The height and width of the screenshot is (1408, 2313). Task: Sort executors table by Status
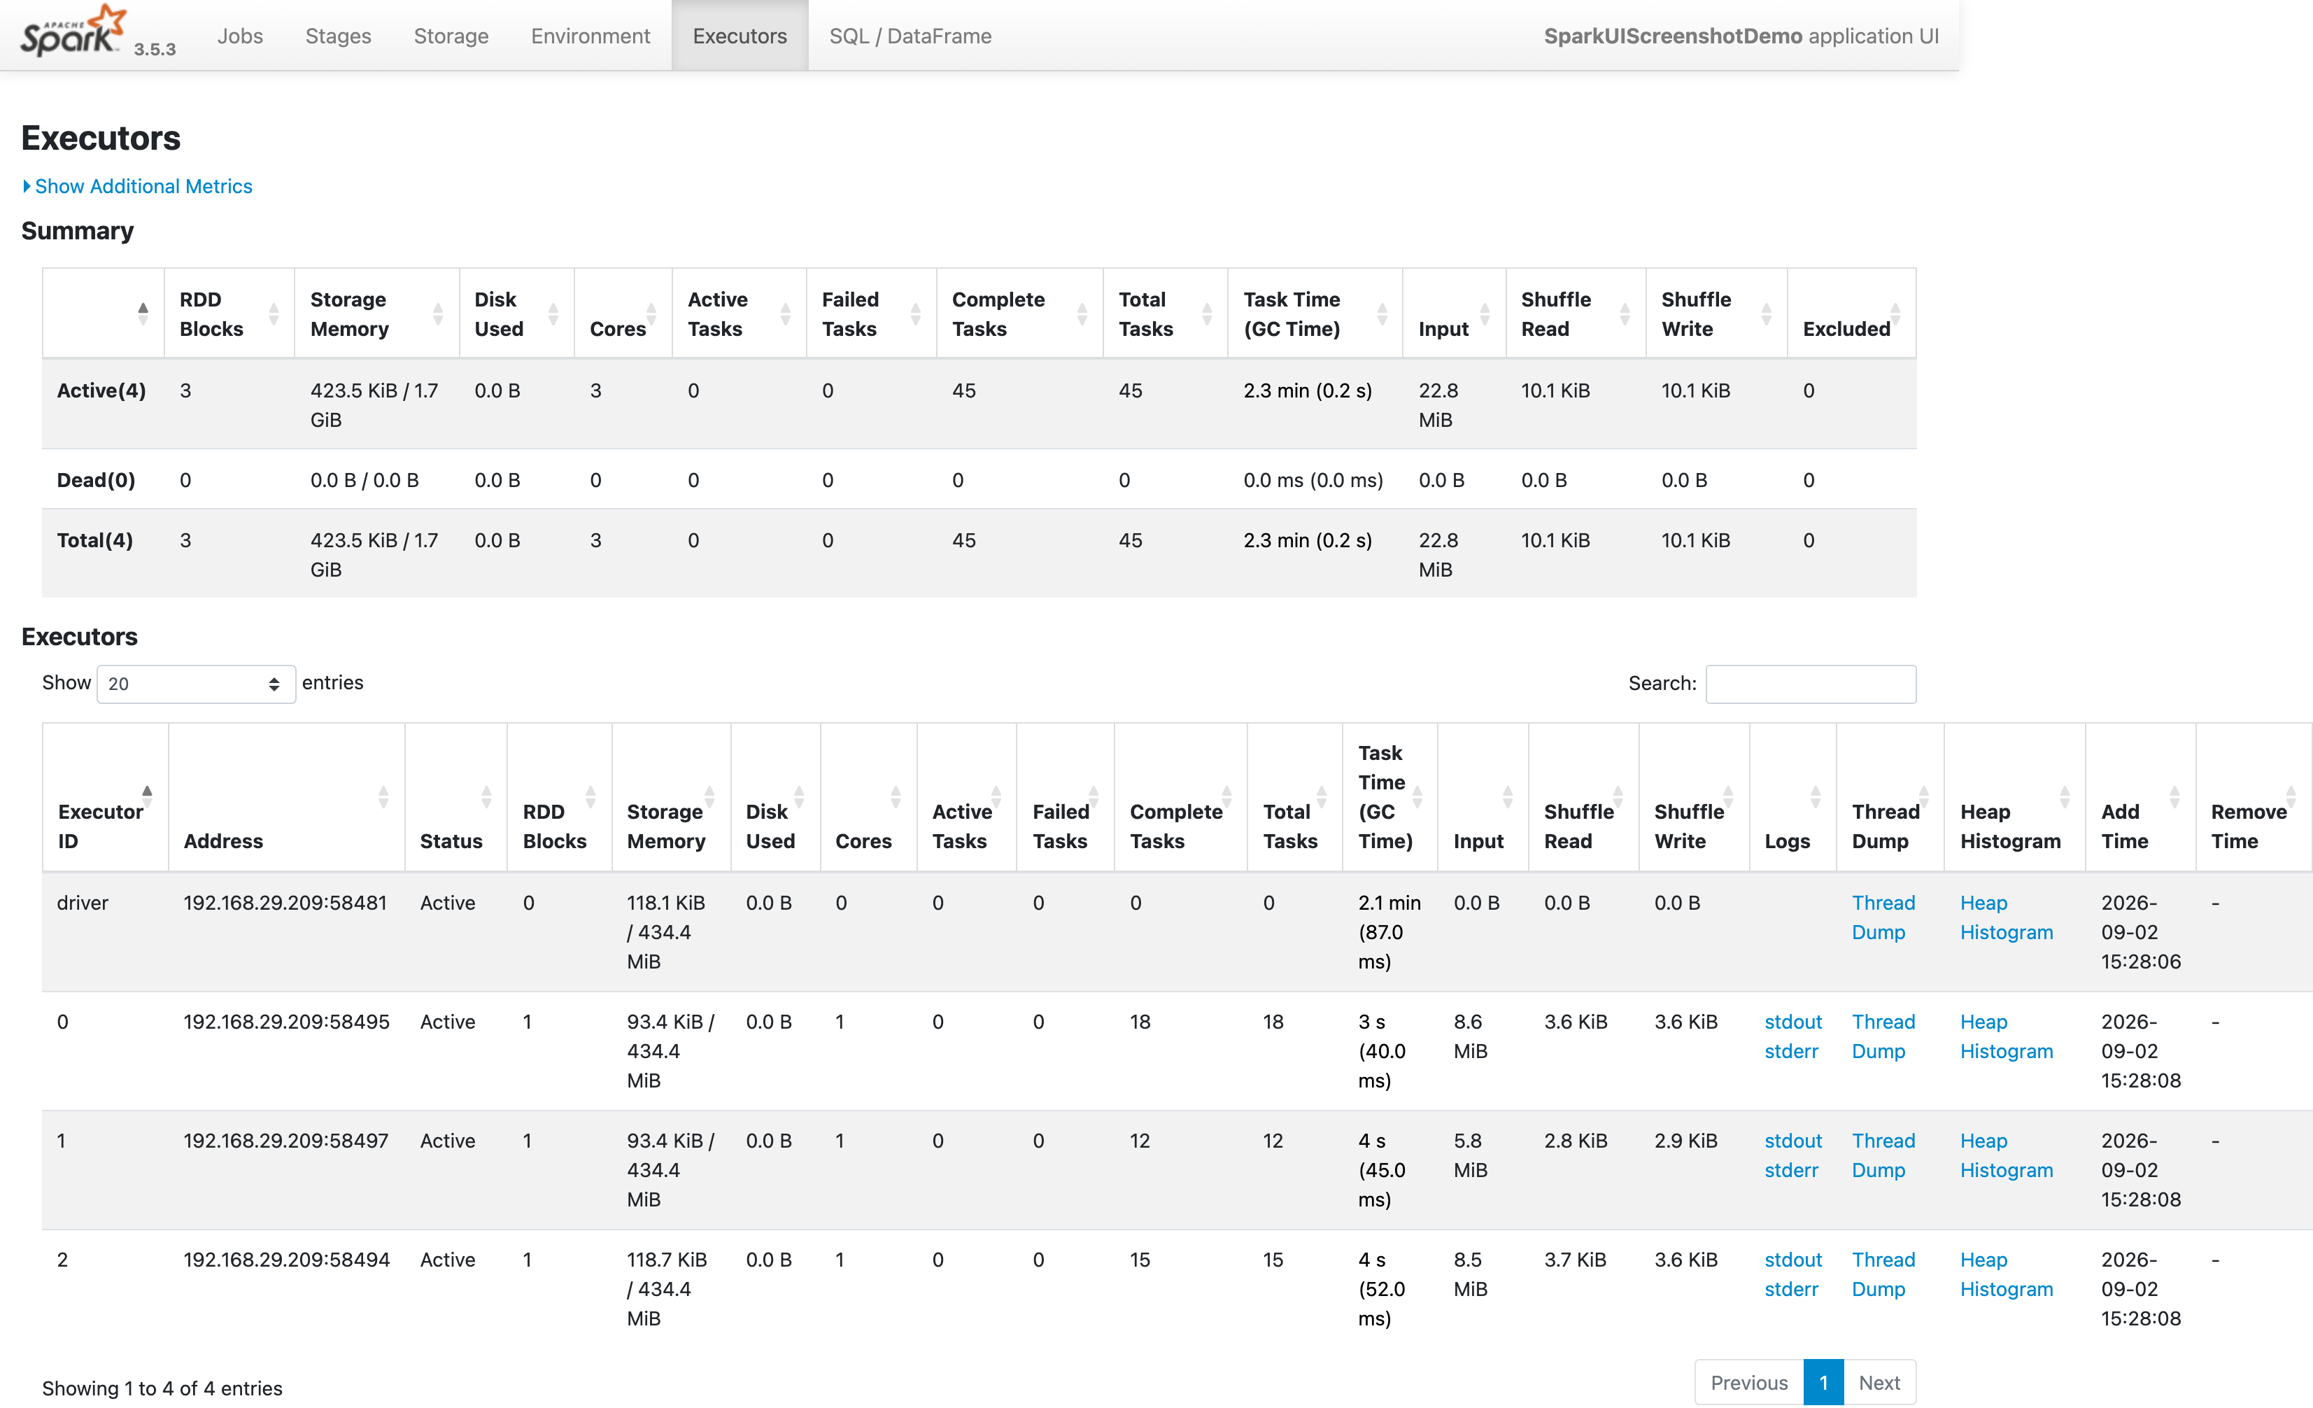click(455, 798)
